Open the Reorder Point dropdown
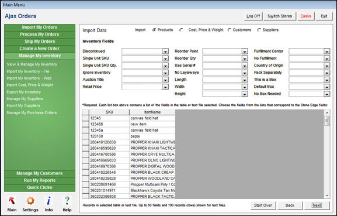 [x=245, y=52]
